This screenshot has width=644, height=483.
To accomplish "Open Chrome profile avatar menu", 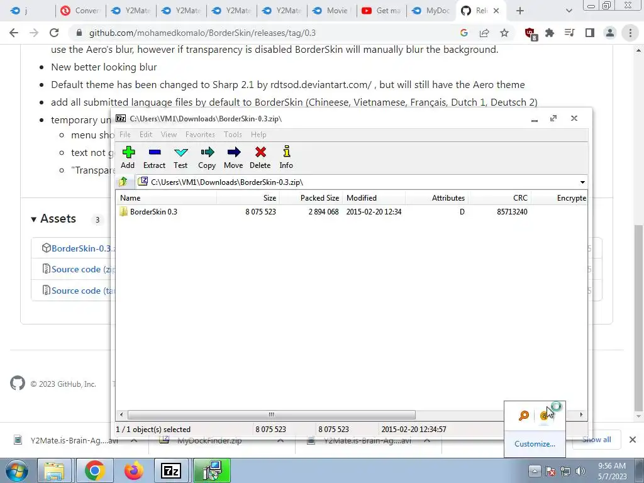I will (610, 33).
